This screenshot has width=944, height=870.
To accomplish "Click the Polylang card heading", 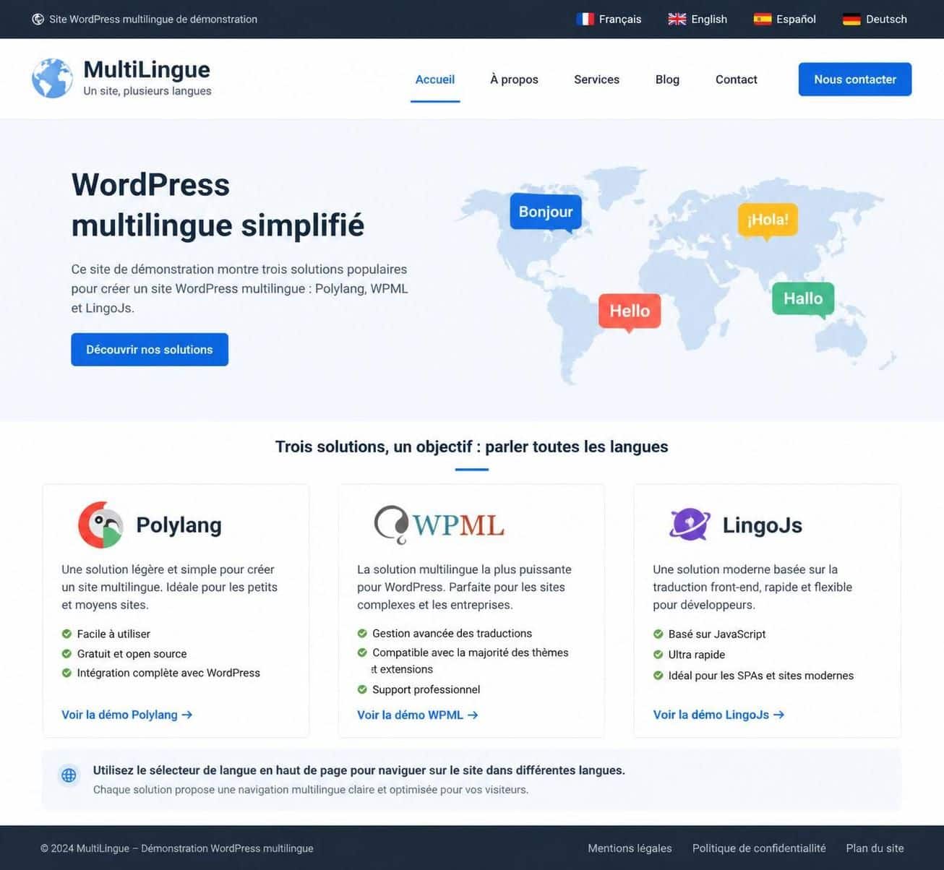I will (x=179, y=525).
